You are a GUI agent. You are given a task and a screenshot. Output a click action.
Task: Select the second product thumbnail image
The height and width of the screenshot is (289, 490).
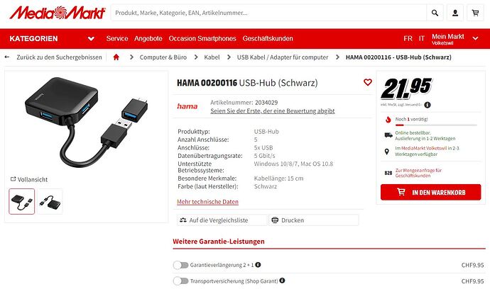point(50,201)
